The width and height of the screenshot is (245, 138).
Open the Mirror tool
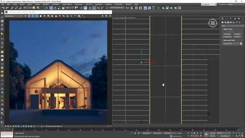127,8
